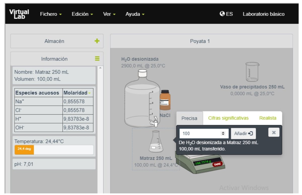
Task: Click the Poyata 1 workbench tab
Action: pos(201,41)
